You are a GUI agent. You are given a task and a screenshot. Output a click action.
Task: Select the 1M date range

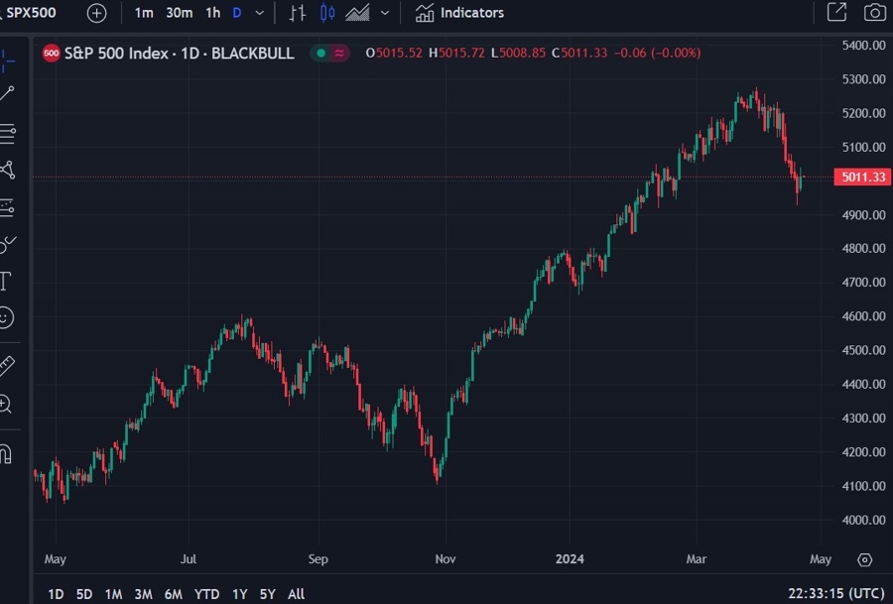[x=113, y=594]
